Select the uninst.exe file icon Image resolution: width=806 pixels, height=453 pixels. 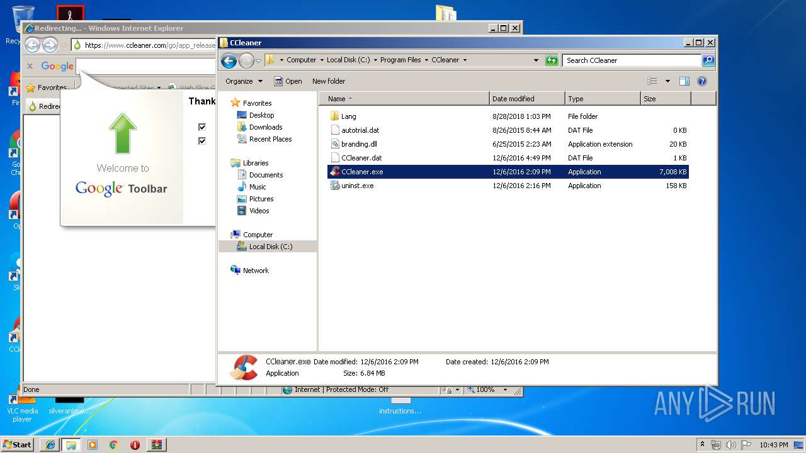(335, 186)
